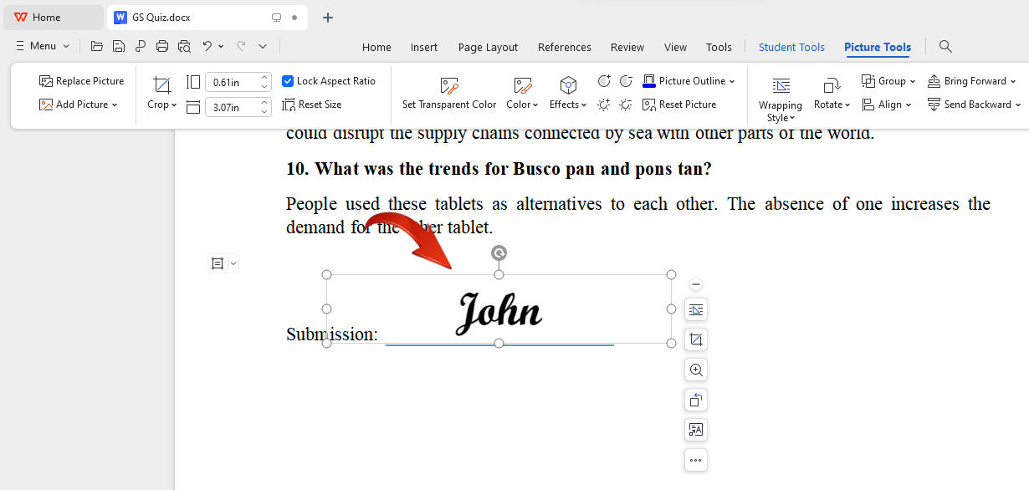Toggle the Lock Aspect Ratio checkbox
The width and height of the screenshot is (1029, 490).
coord(287,80)
